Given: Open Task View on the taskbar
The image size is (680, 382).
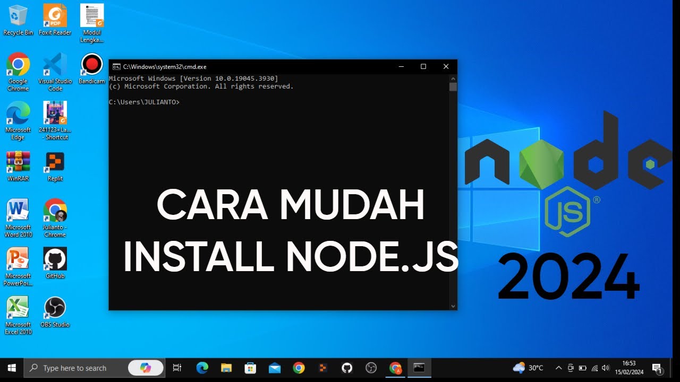Looking at the screenshot, I should [177, 368].
